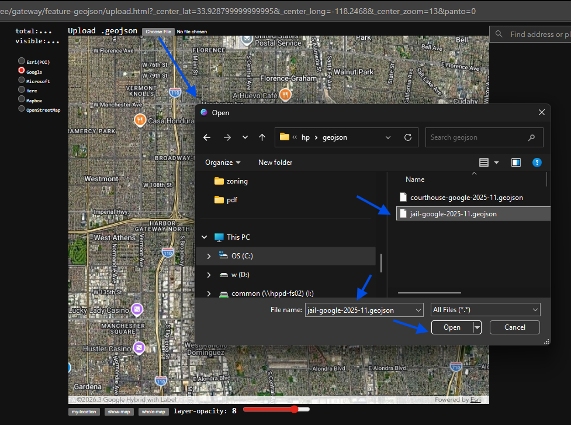Viewport: 571px width, 425px height.
Task: Click the Casa Honduras restaurant map marker
Action: [140, 120]
